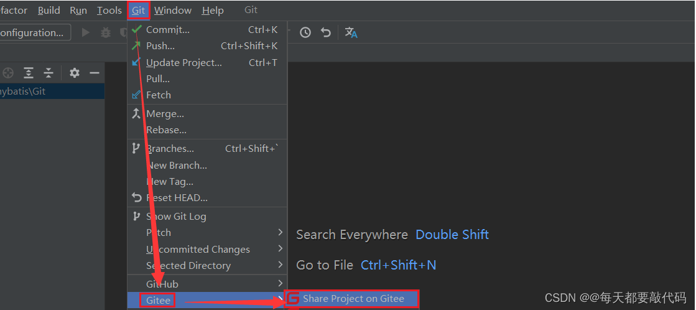Select New Branch... menu entry
Viewport: 696px width, 310px height.
207,165
